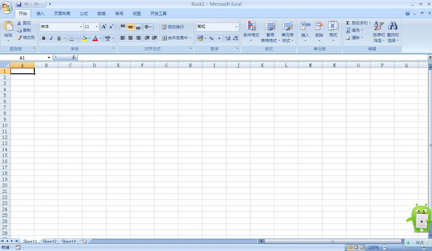Viewport: 432px width, 251px height.
Task: Open the number format dropdown 常规
Action: point(236,27)
